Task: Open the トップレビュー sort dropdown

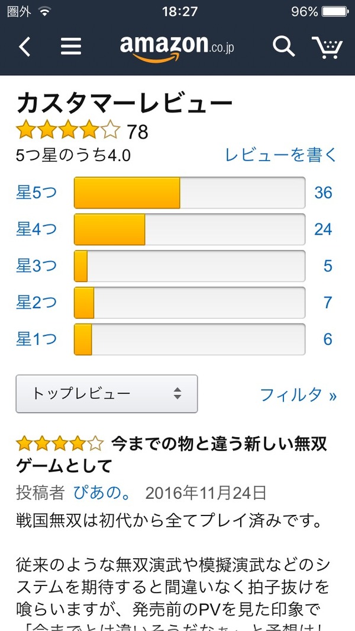Action: pyautogui.click(x=106, y=393)
